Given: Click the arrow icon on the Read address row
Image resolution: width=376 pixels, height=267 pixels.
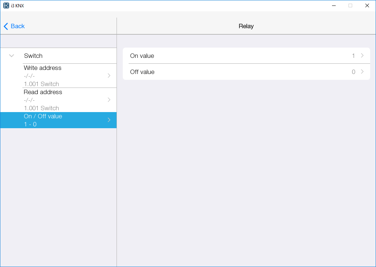Looking at the screenshot, I should click(109, 100).
